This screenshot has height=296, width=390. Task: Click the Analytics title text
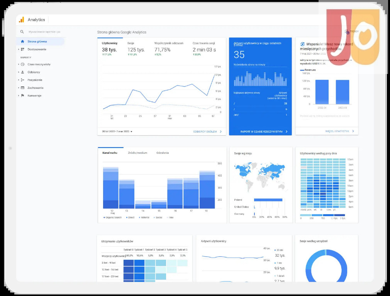coord(36,20)
